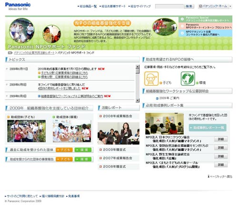Image resolution: width=238 pixels, height=207 pixels.
Task: Open the 2008年成果報告会 photo thumbnail
Action: pos(119,133)
